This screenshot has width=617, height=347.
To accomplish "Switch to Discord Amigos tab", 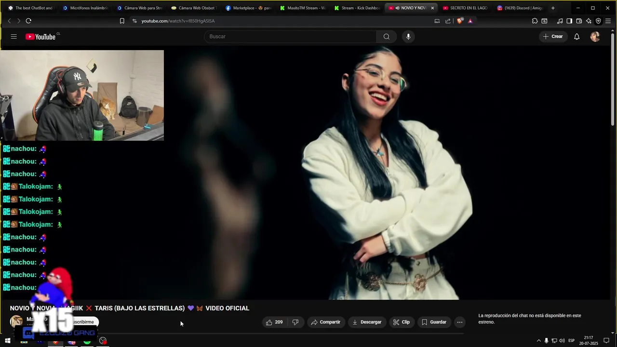I will tap(520, 8).
